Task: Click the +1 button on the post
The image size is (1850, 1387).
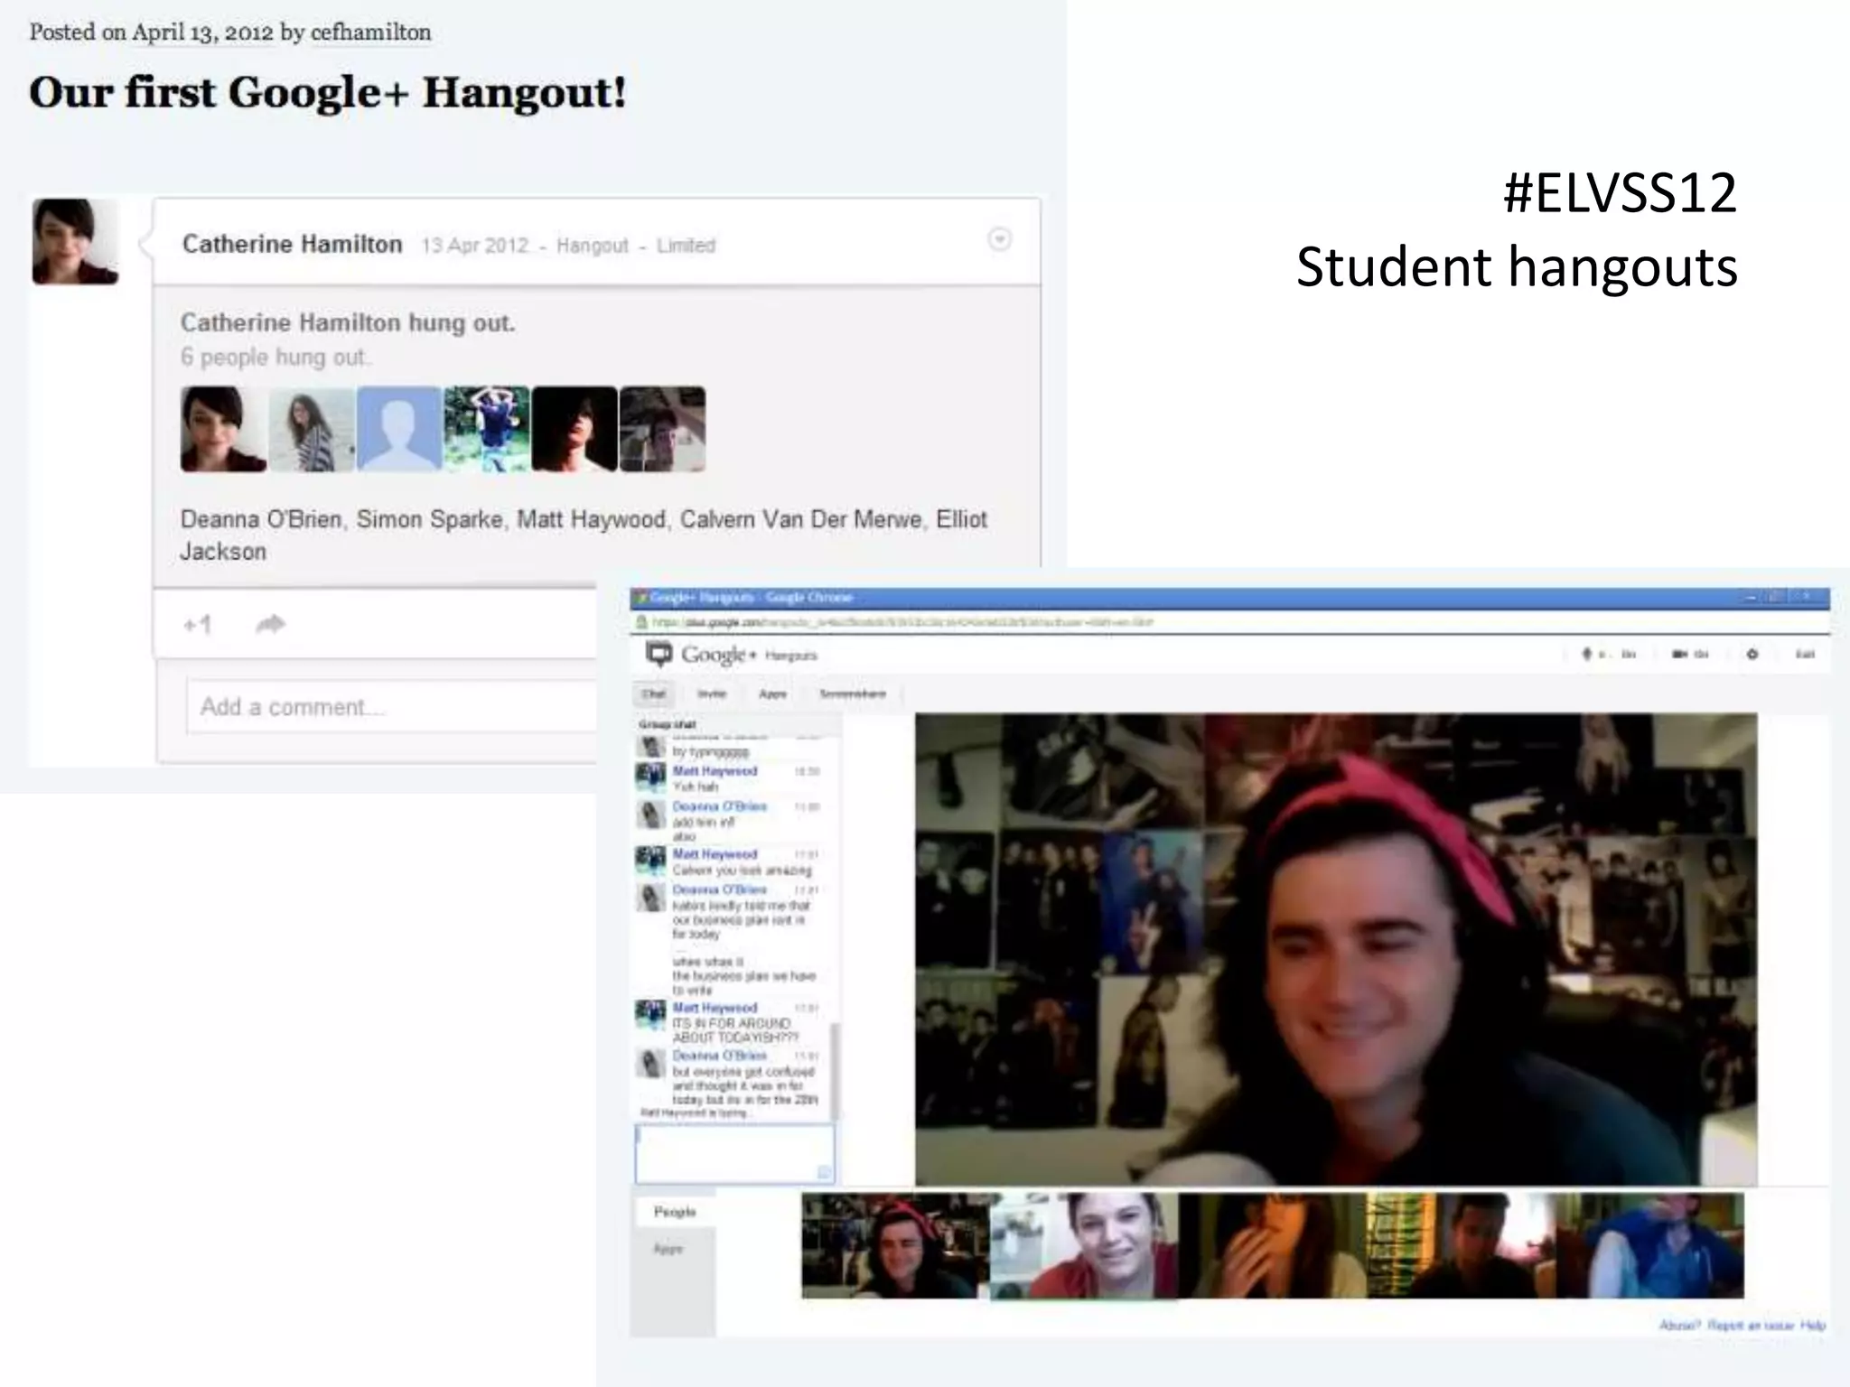Action: [x=197, y=624]
